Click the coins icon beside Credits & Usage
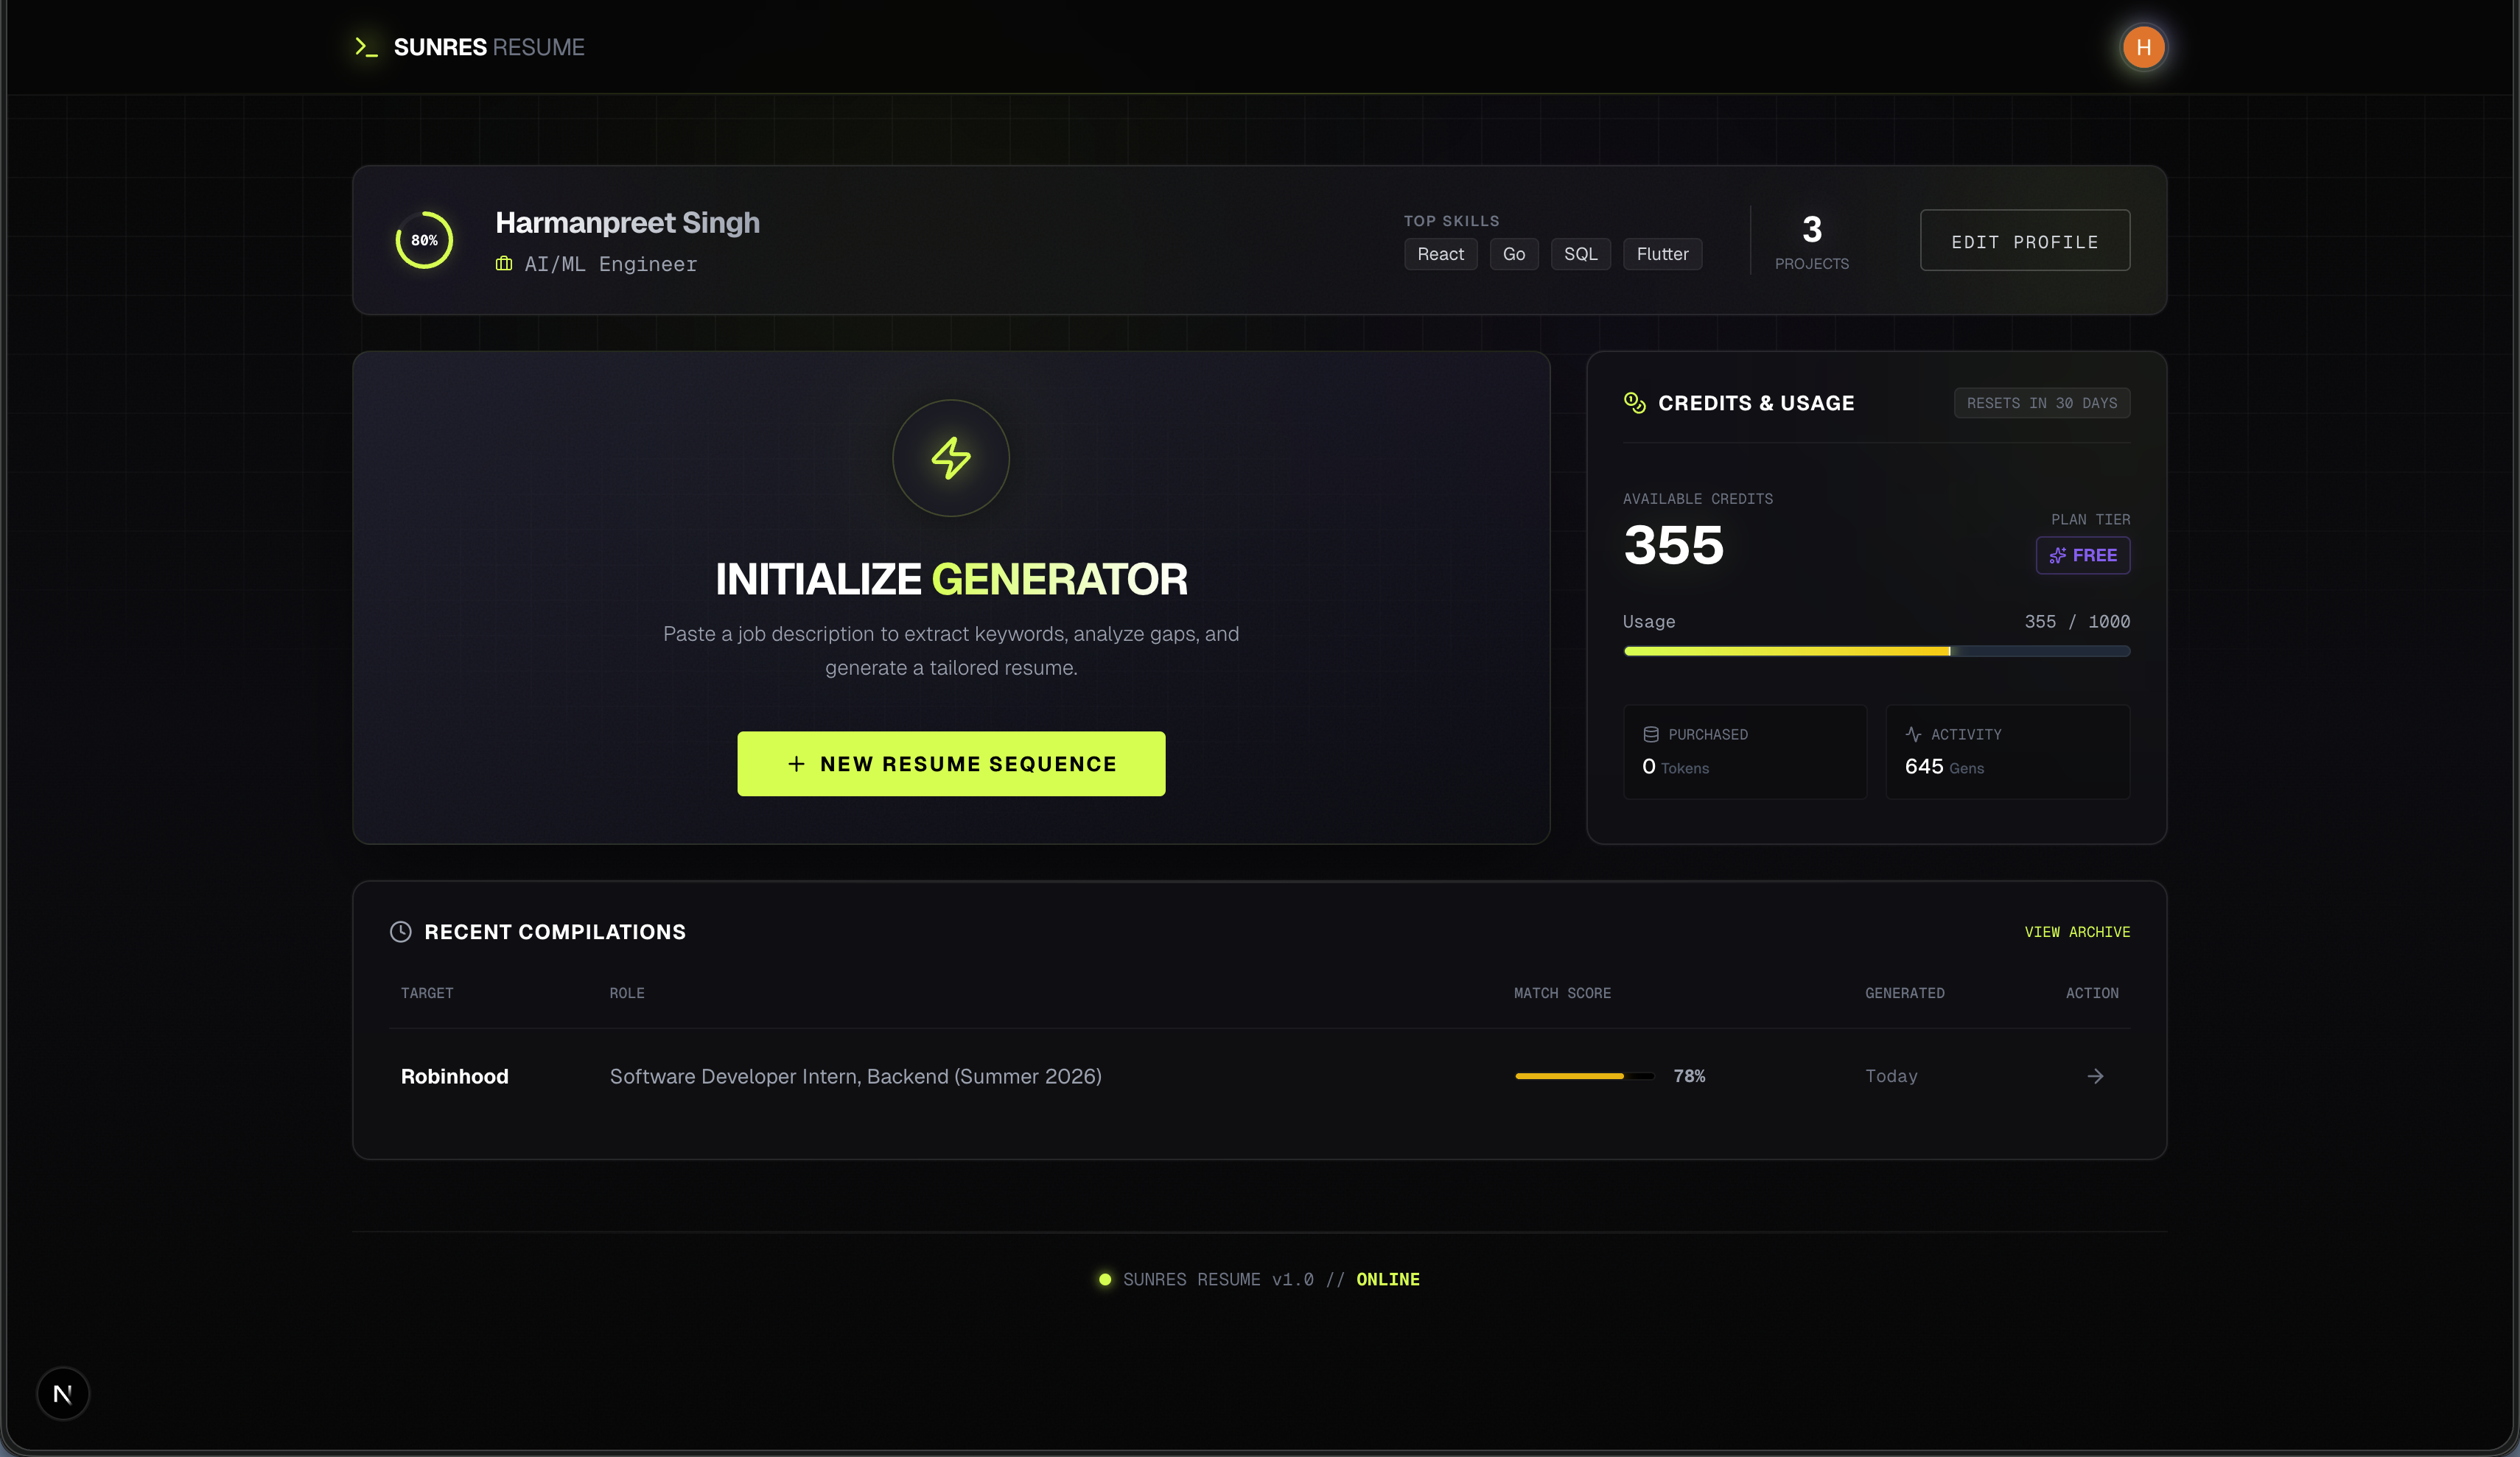 [1634, 403]
